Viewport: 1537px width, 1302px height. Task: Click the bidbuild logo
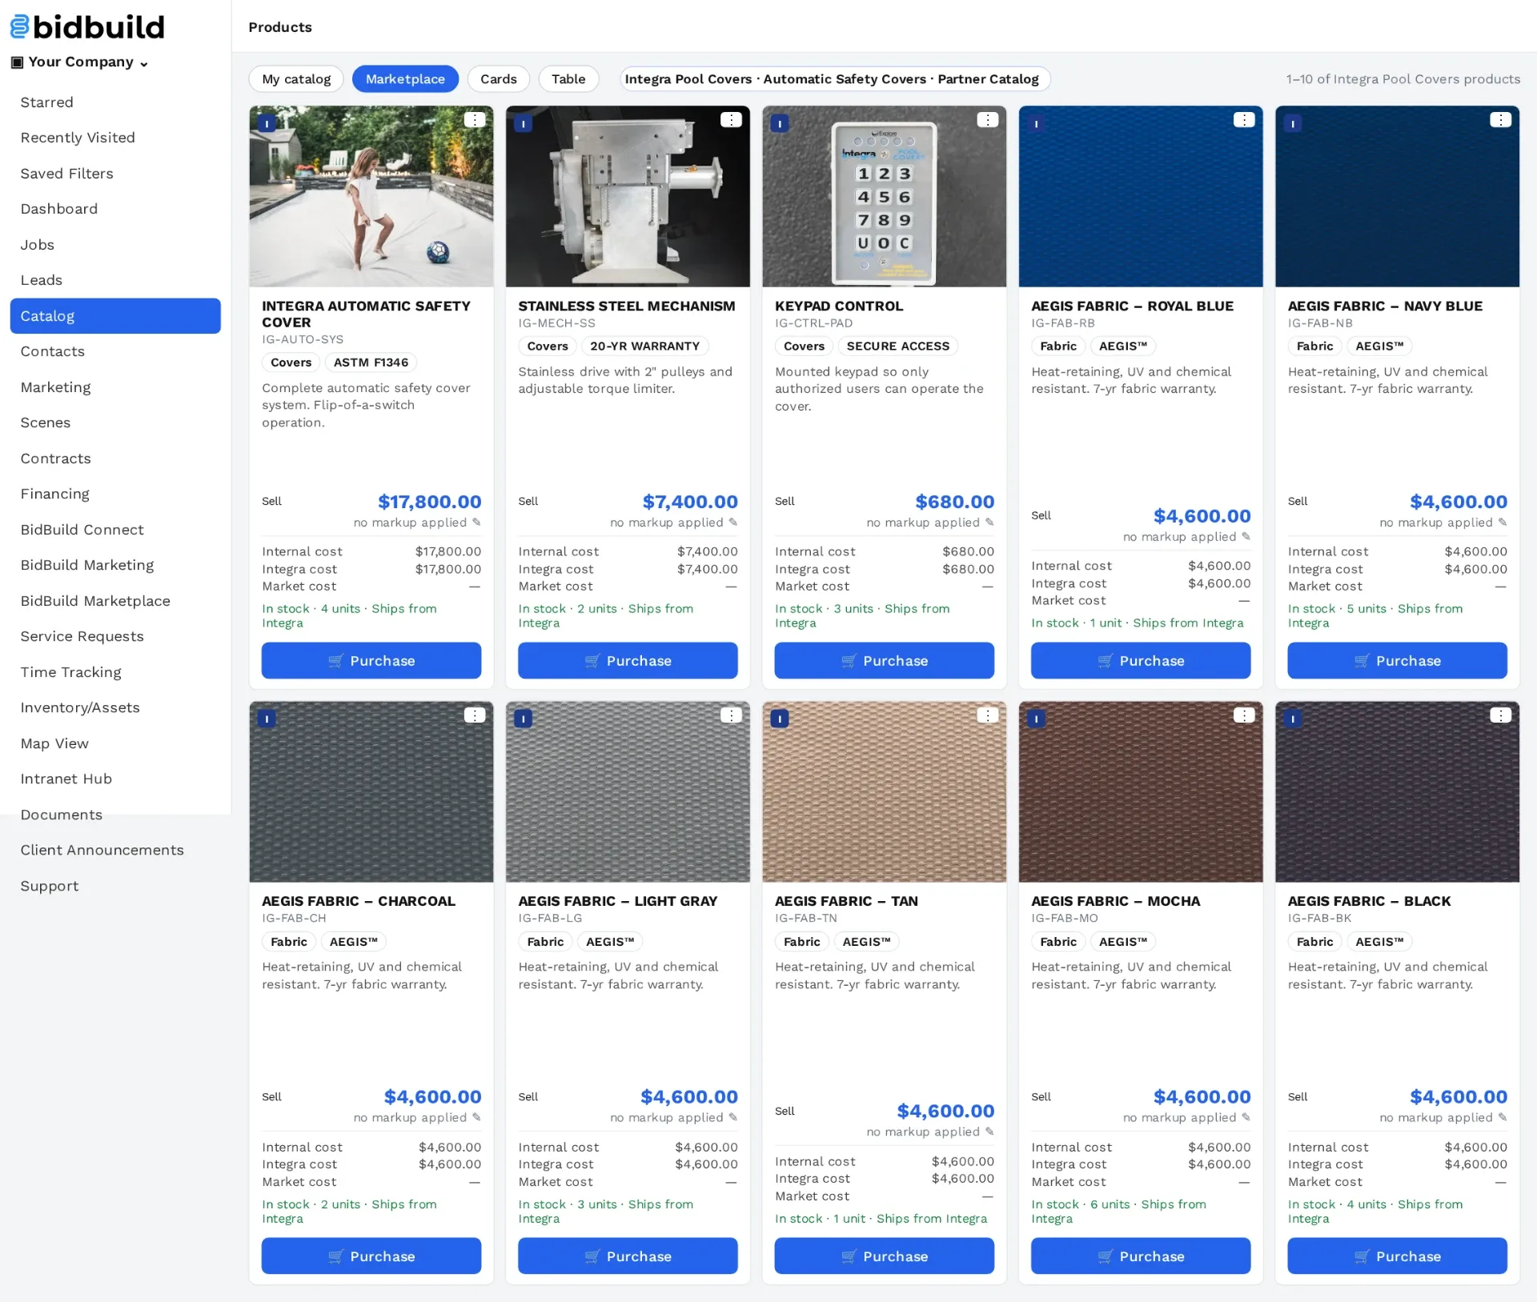(x=87, y=26)
